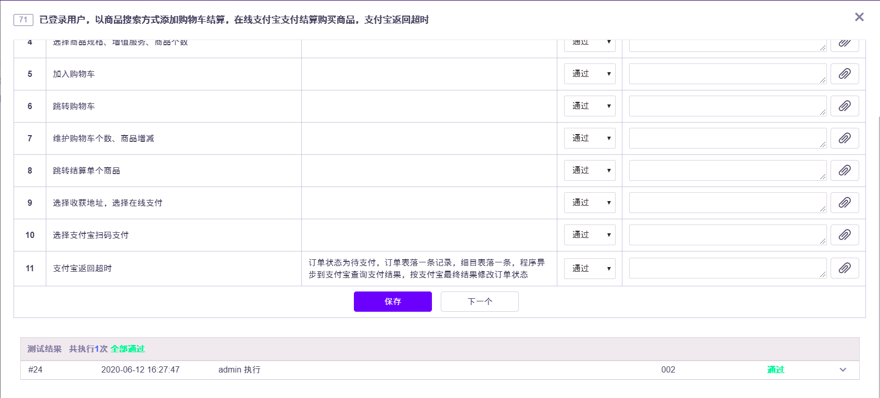Select the step text 选择支付宝扫码支付

(91, 235)
